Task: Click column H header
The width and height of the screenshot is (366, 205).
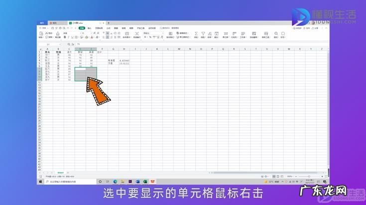Action: 124,49
